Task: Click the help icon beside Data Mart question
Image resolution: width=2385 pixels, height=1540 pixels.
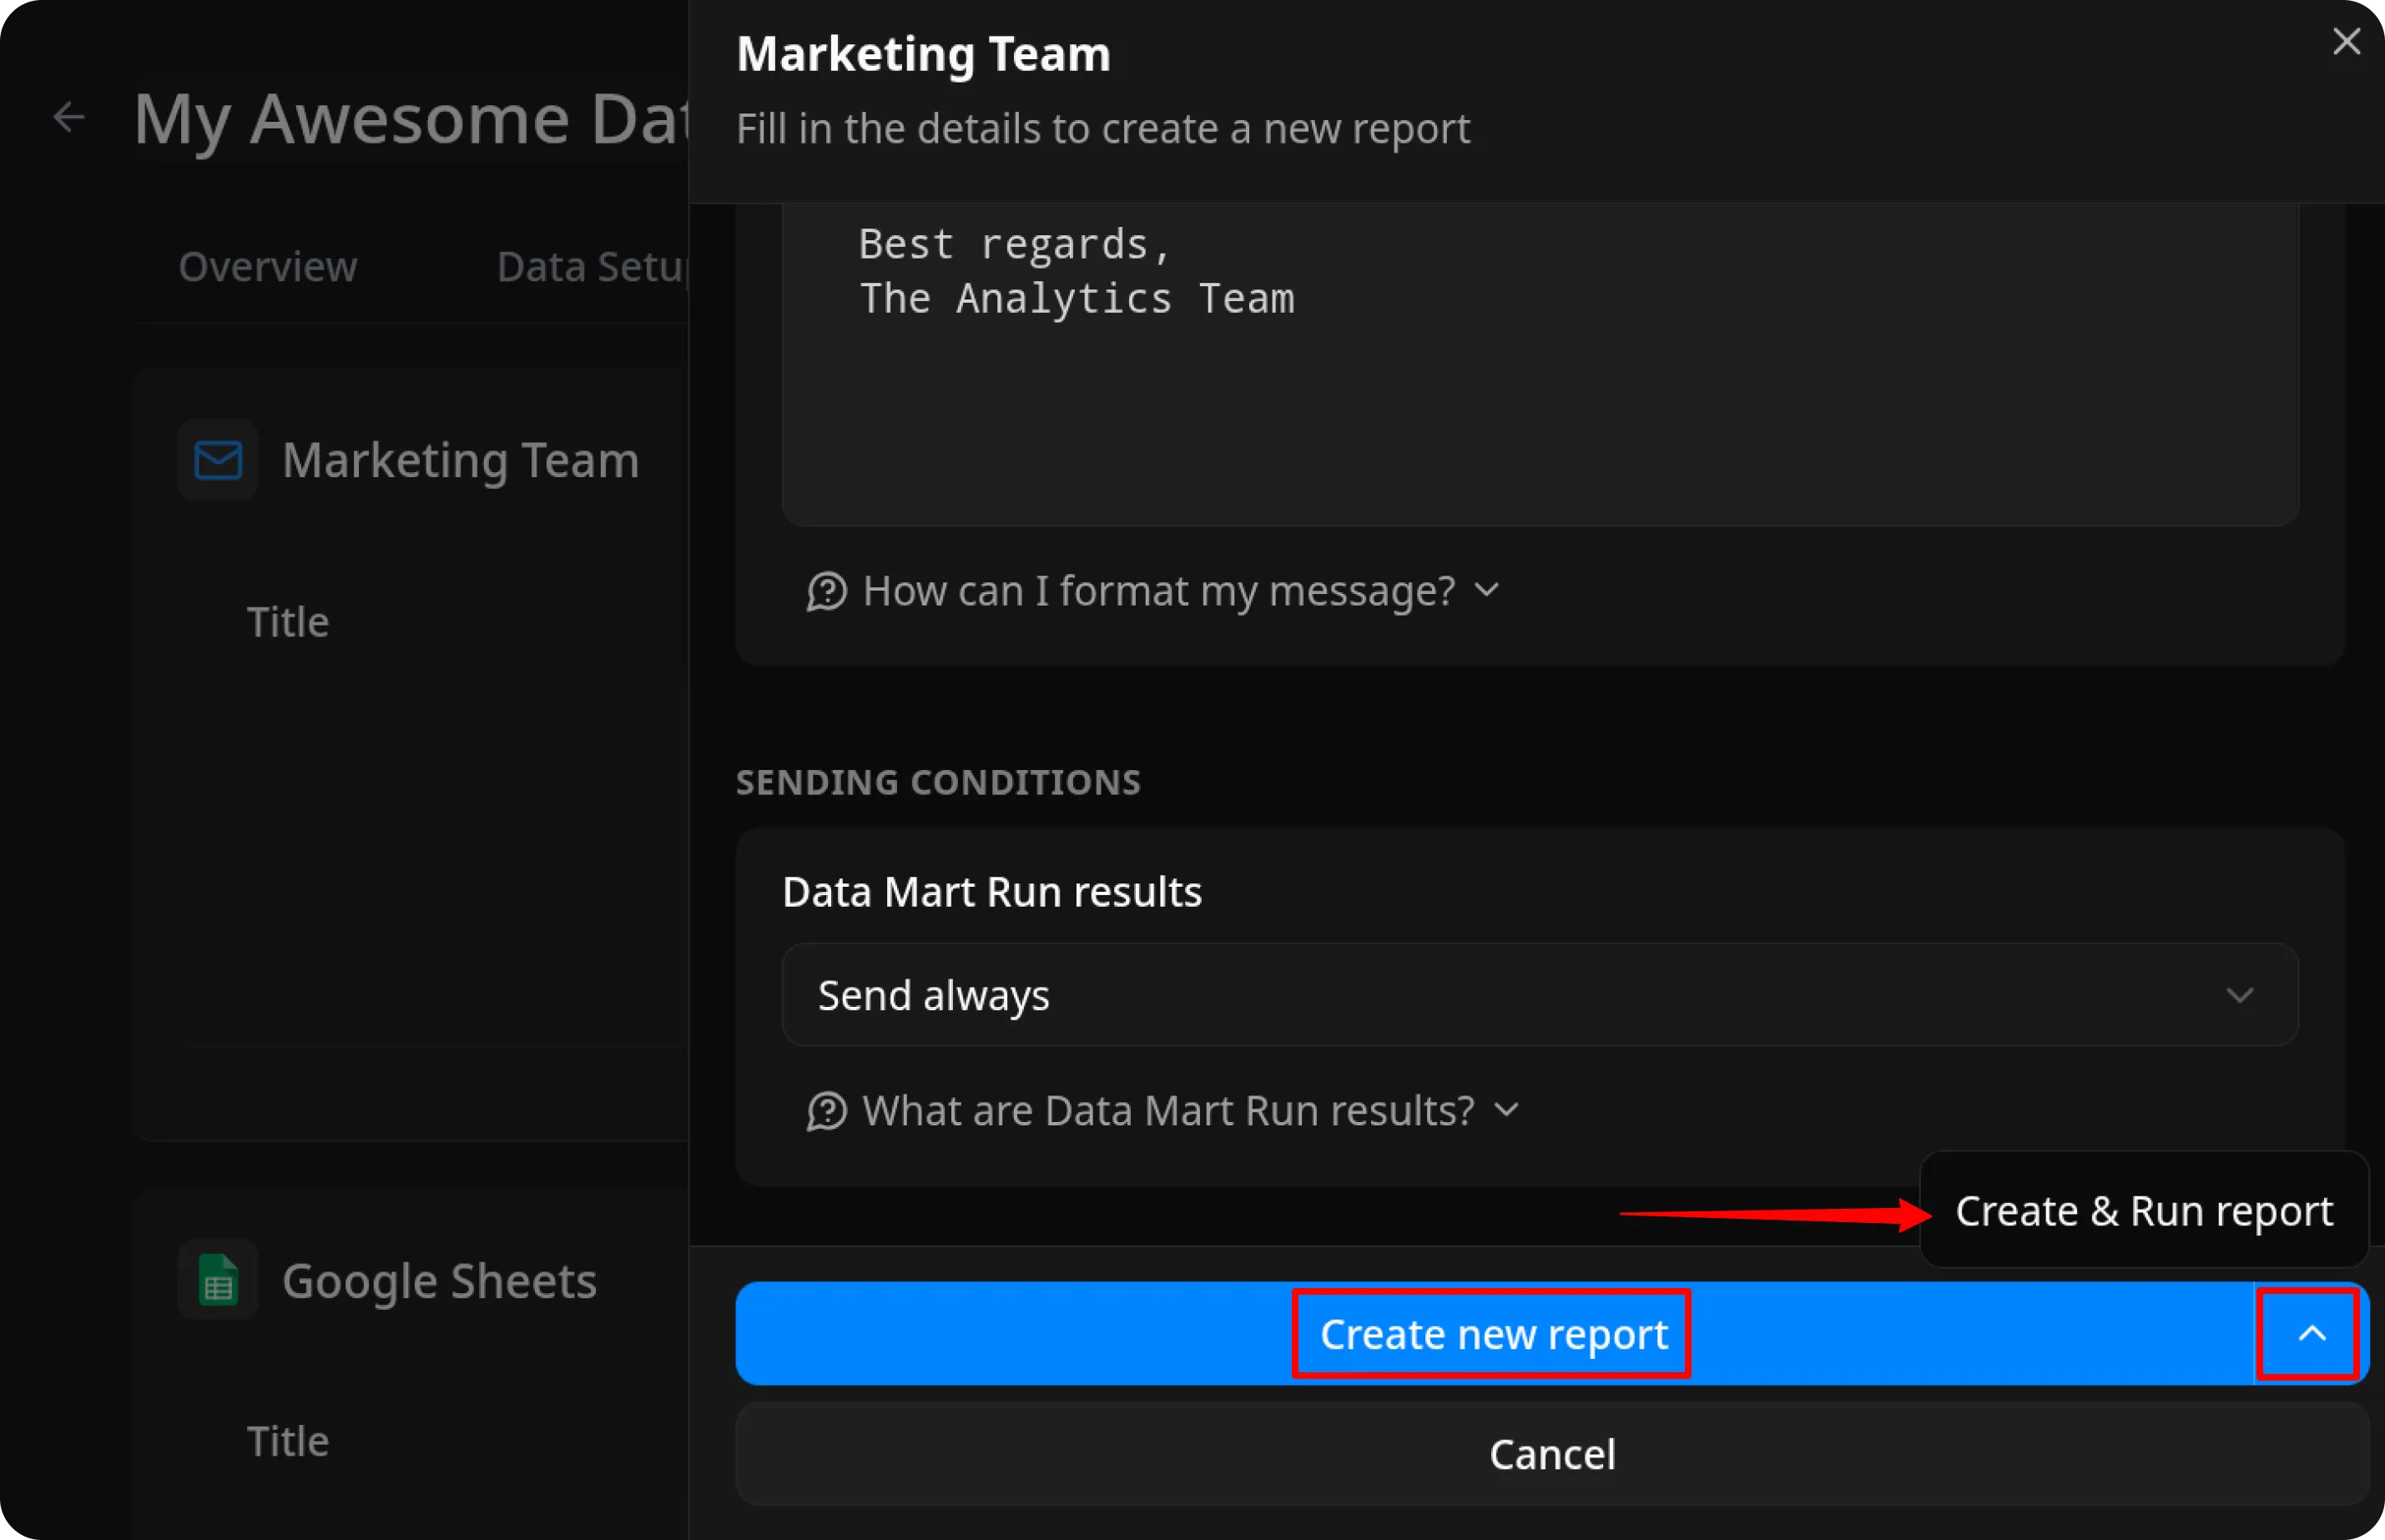Action: (826, 1110)
